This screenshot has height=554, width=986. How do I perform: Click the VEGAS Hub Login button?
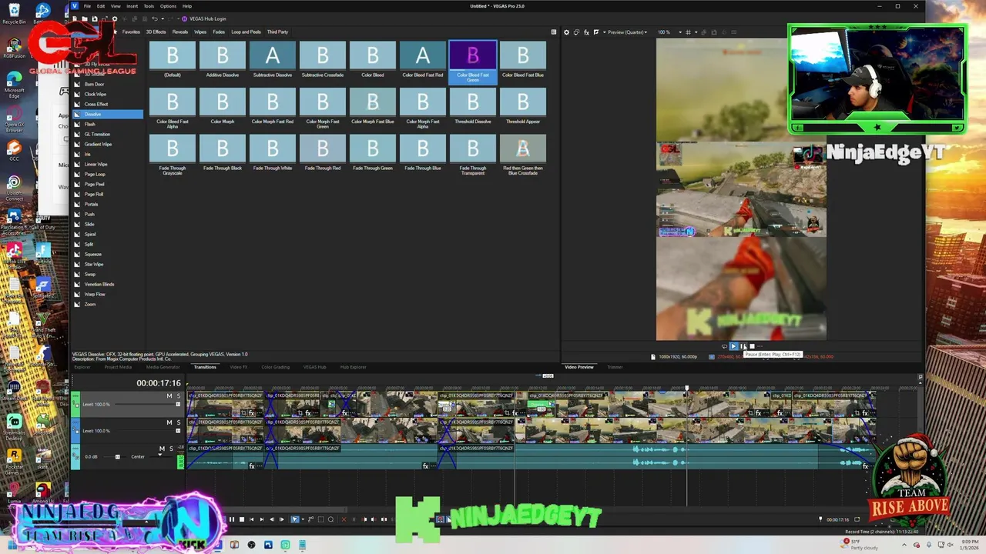(x=205, y=18)
